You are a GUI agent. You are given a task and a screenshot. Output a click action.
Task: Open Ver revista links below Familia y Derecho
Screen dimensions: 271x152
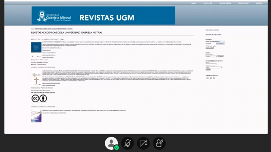pos(43,67)
